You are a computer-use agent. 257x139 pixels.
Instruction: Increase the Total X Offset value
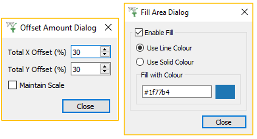point(104,50)
